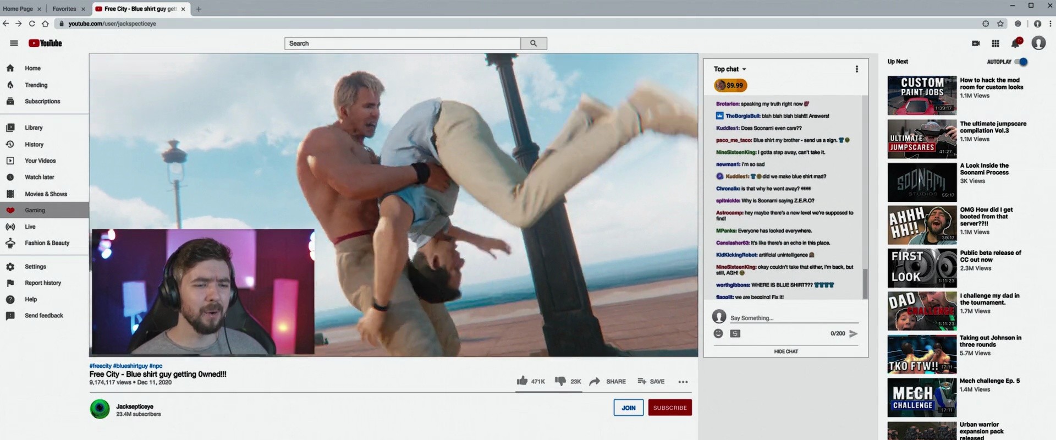Open the hamburger guide menu
1056x440 pixels.
(14, 43)
